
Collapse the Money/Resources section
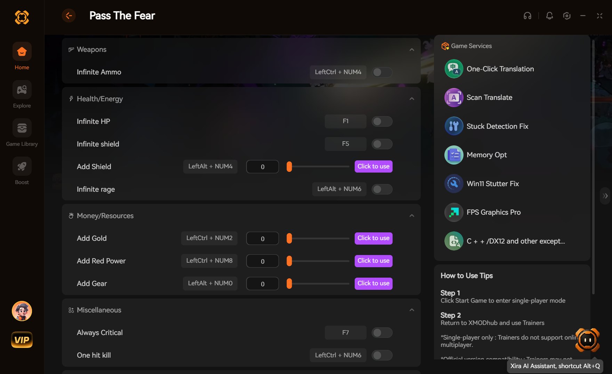coord(412,216)
